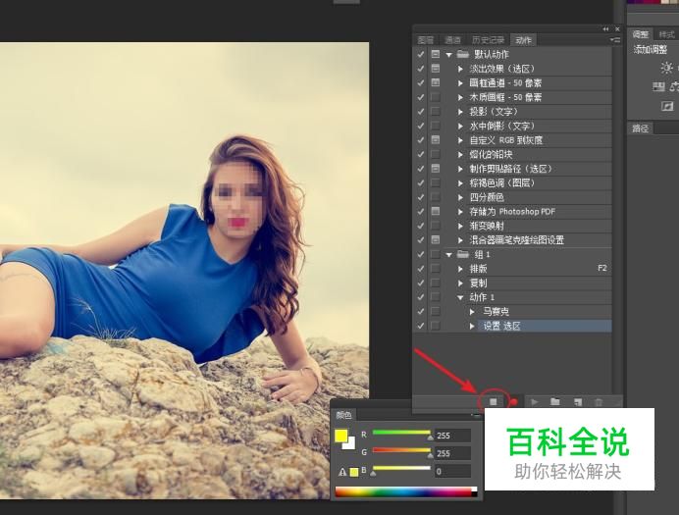Screen dimensions: 679x515
Task: Collapse the 默认动作 set triangle
Action: pos(449,55)
